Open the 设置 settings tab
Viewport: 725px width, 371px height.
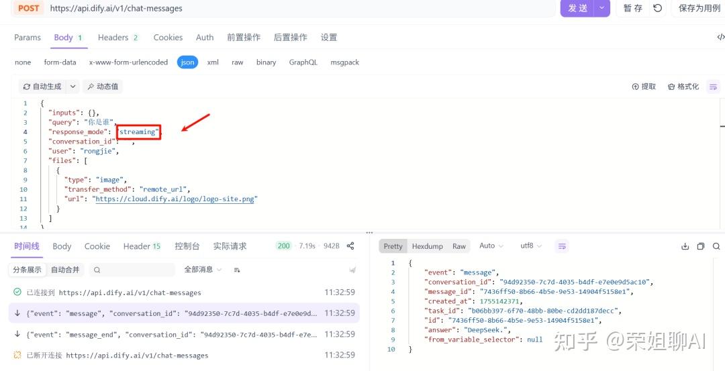coord(329,38)
